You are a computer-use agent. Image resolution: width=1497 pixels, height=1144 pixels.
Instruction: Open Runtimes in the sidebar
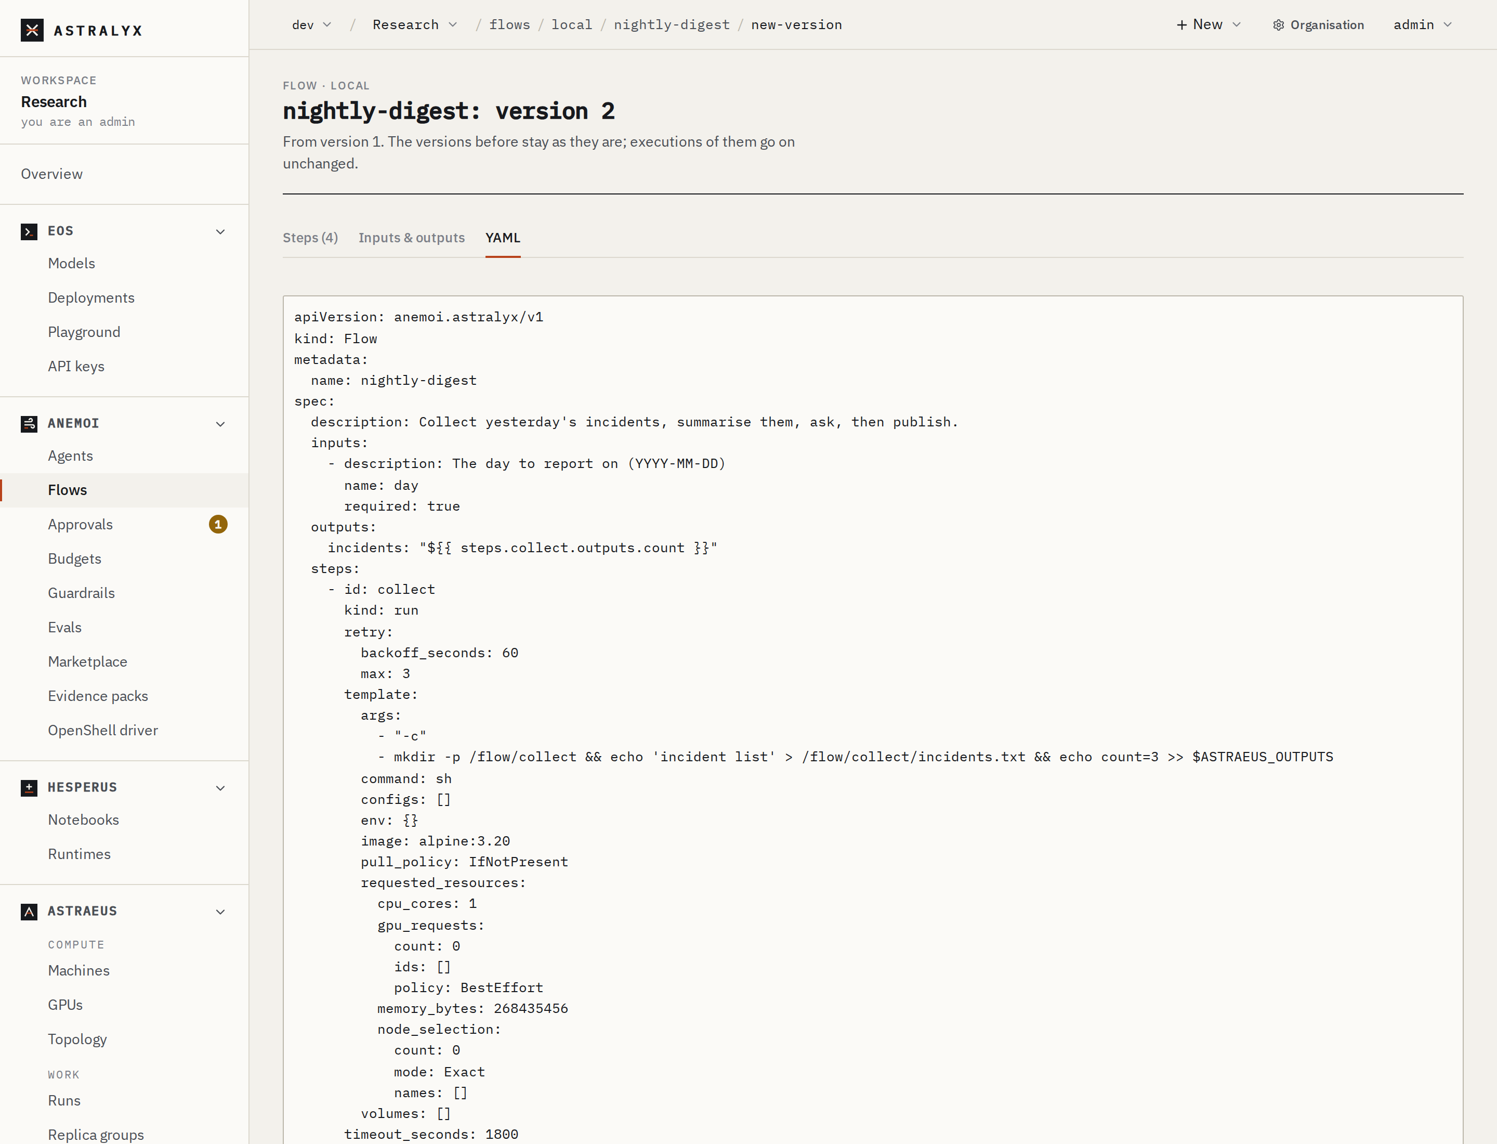click(79, 854)
